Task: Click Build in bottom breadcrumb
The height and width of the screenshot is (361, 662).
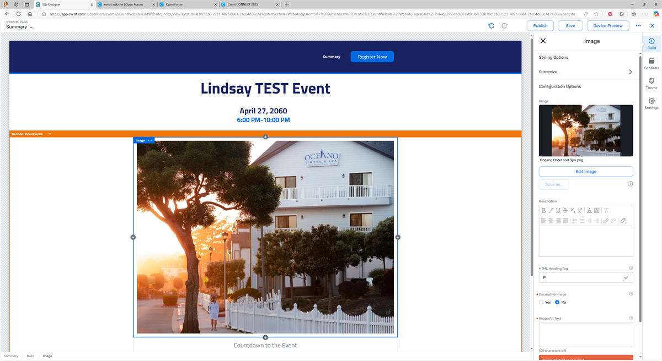Action: (x=30, y=356)
